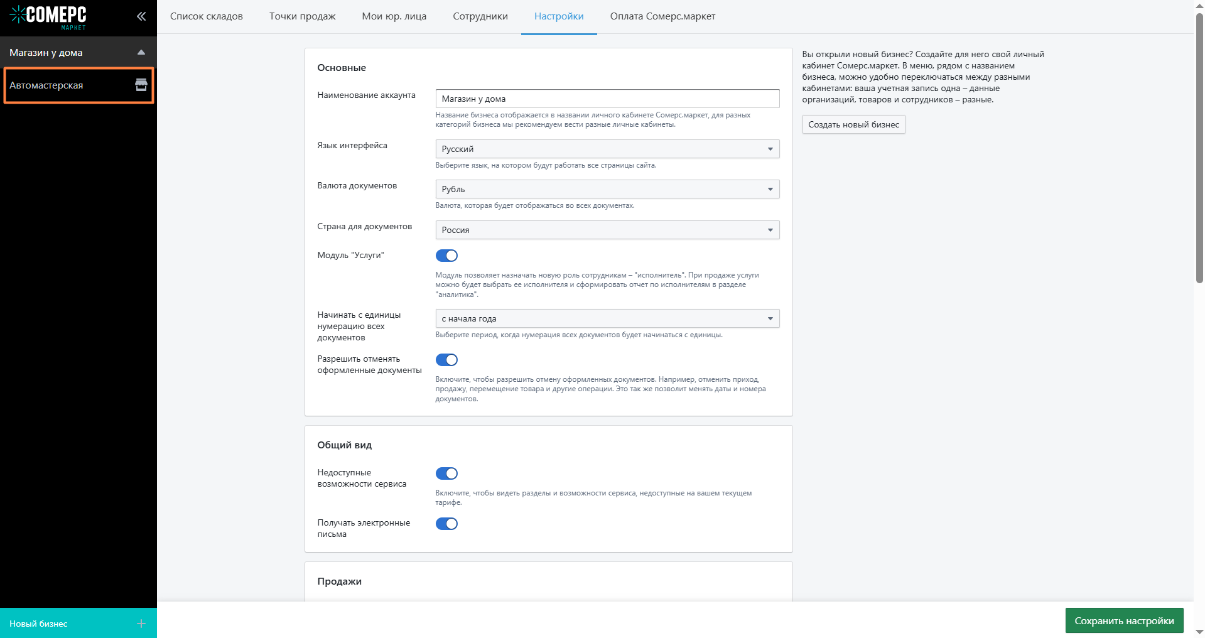Toggle Недоступные возможности сервиса switch

[x=446, y=473]
